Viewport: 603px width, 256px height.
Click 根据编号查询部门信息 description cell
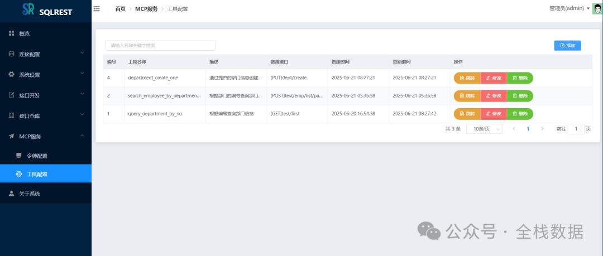click(232, 114)
